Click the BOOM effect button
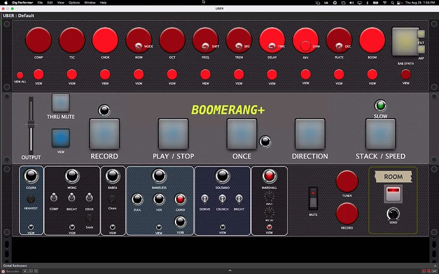Viewport: 439px width, 274px height. tap(372, 40)
